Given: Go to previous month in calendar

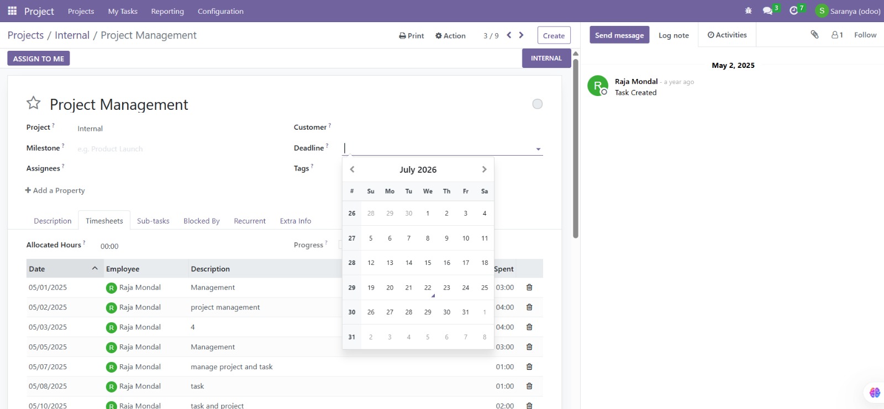Looking at the screenshot, I should [352, 169].
